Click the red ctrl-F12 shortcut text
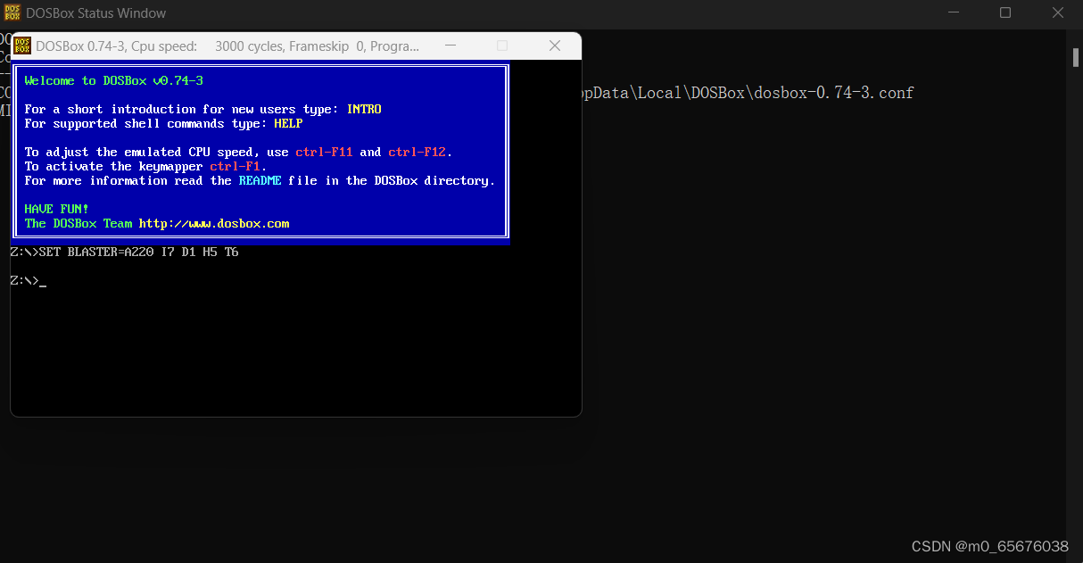Image resolution: width=1083 pixels, height=563 pixels. (417, 152)
